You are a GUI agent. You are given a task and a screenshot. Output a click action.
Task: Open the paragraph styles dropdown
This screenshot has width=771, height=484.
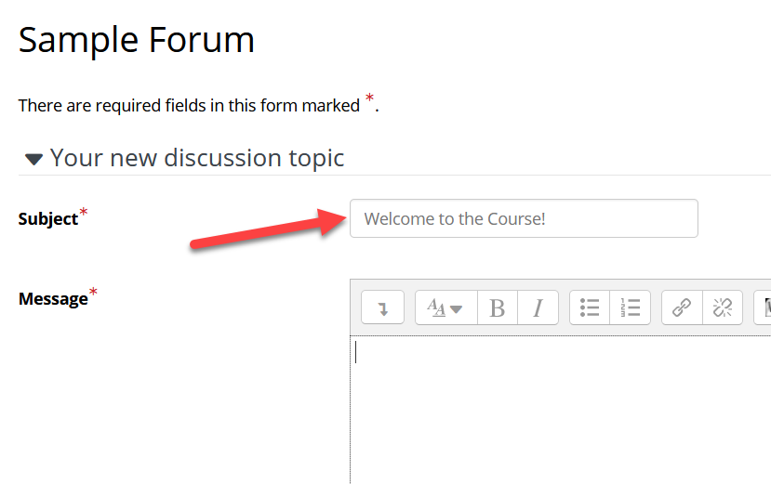[x=445, y=307]
